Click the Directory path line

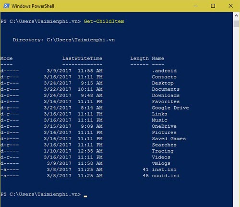[x=64, y=40]
